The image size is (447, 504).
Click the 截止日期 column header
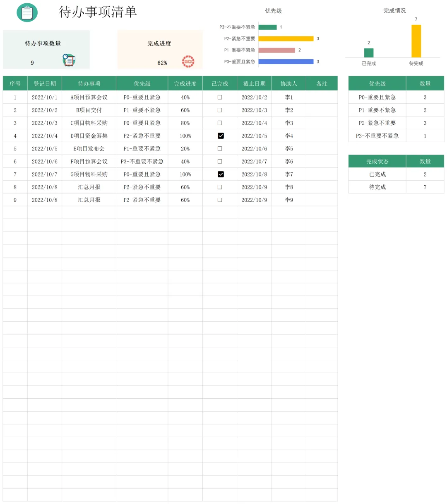tap(254, 84)
